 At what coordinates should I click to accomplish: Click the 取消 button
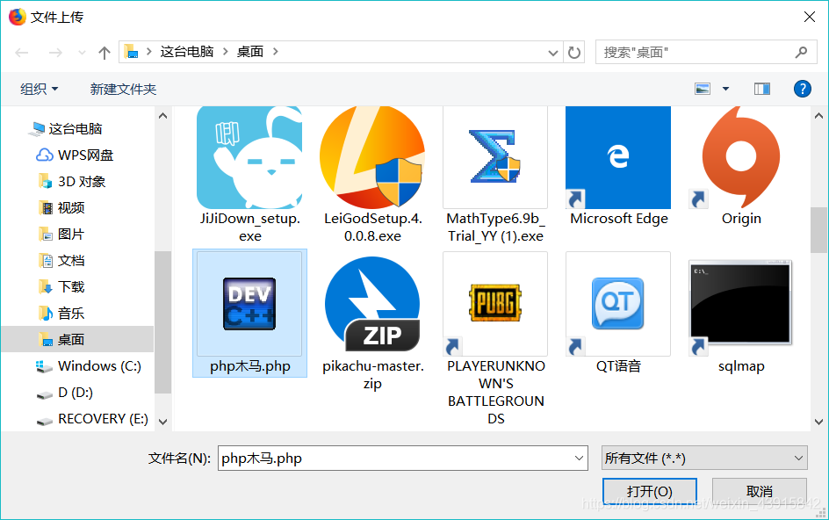point(760,491)
